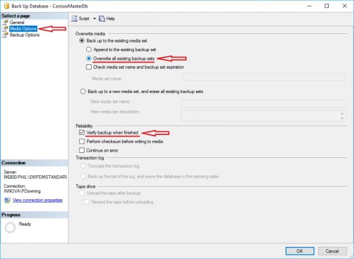Click the Media set name field
Image resolution: width=354 pixels, height=259 pixels.
coord(262,78)
